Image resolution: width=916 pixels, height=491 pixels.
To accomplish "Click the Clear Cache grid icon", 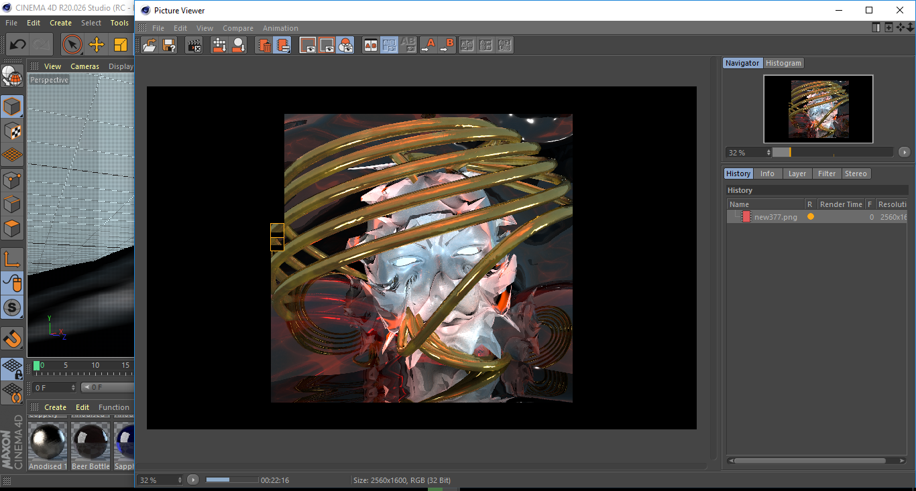I will (219, 46).
